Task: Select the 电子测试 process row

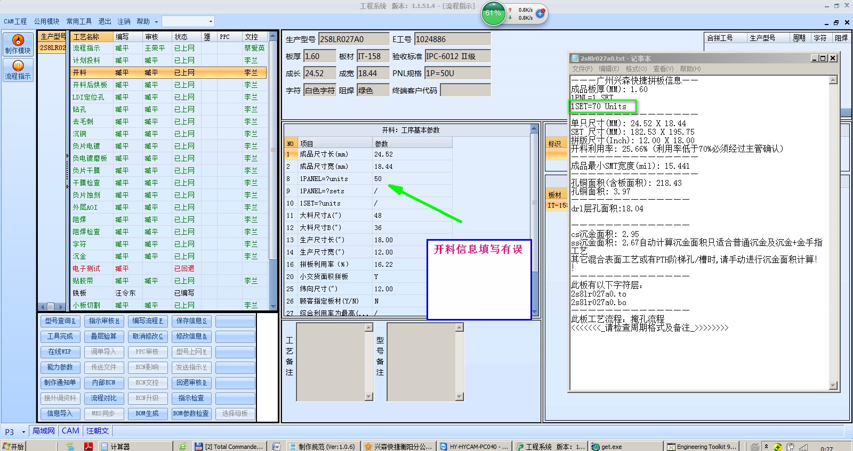Action: [x=168, y=268]
